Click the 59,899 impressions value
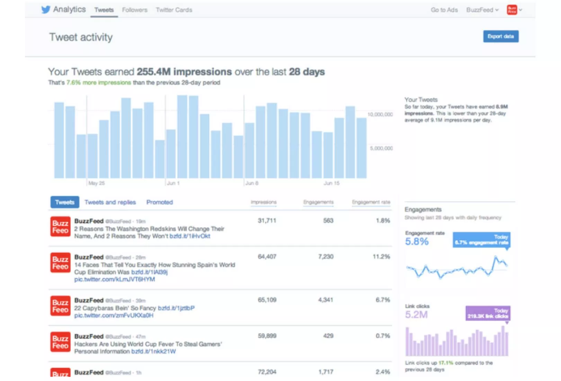 (x=267, y=336)
